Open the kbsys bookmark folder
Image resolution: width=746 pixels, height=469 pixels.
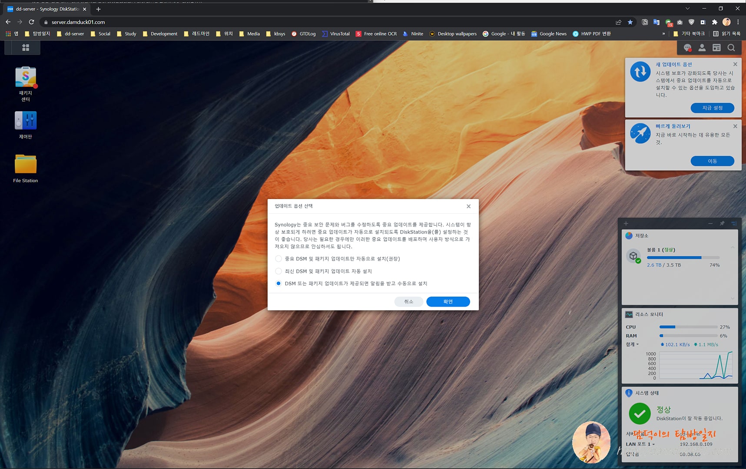[275, 34]
